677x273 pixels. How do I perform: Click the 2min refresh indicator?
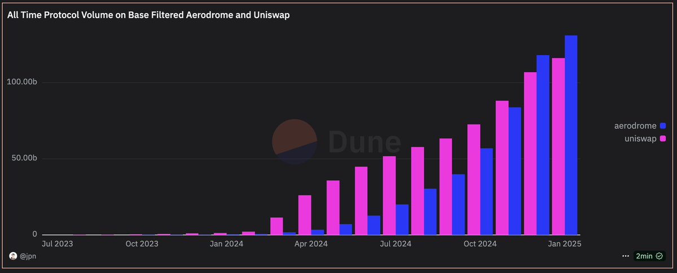click(x=649, y=256)
